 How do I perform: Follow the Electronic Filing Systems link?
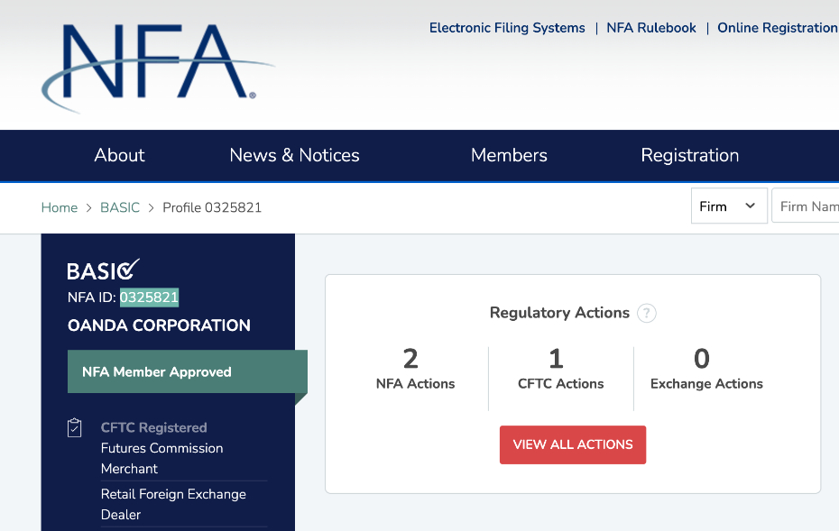click(x=506, y=28)
